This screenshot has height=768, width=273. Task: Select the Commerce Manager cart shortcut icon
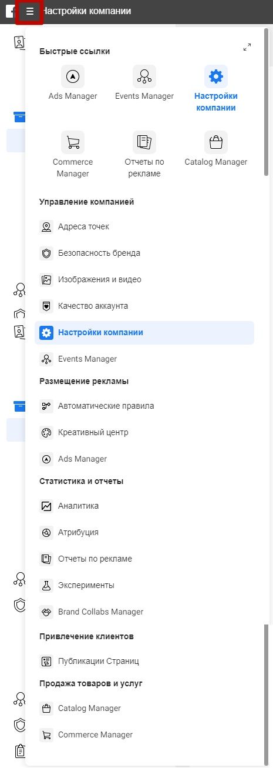[x=73, y=142]
